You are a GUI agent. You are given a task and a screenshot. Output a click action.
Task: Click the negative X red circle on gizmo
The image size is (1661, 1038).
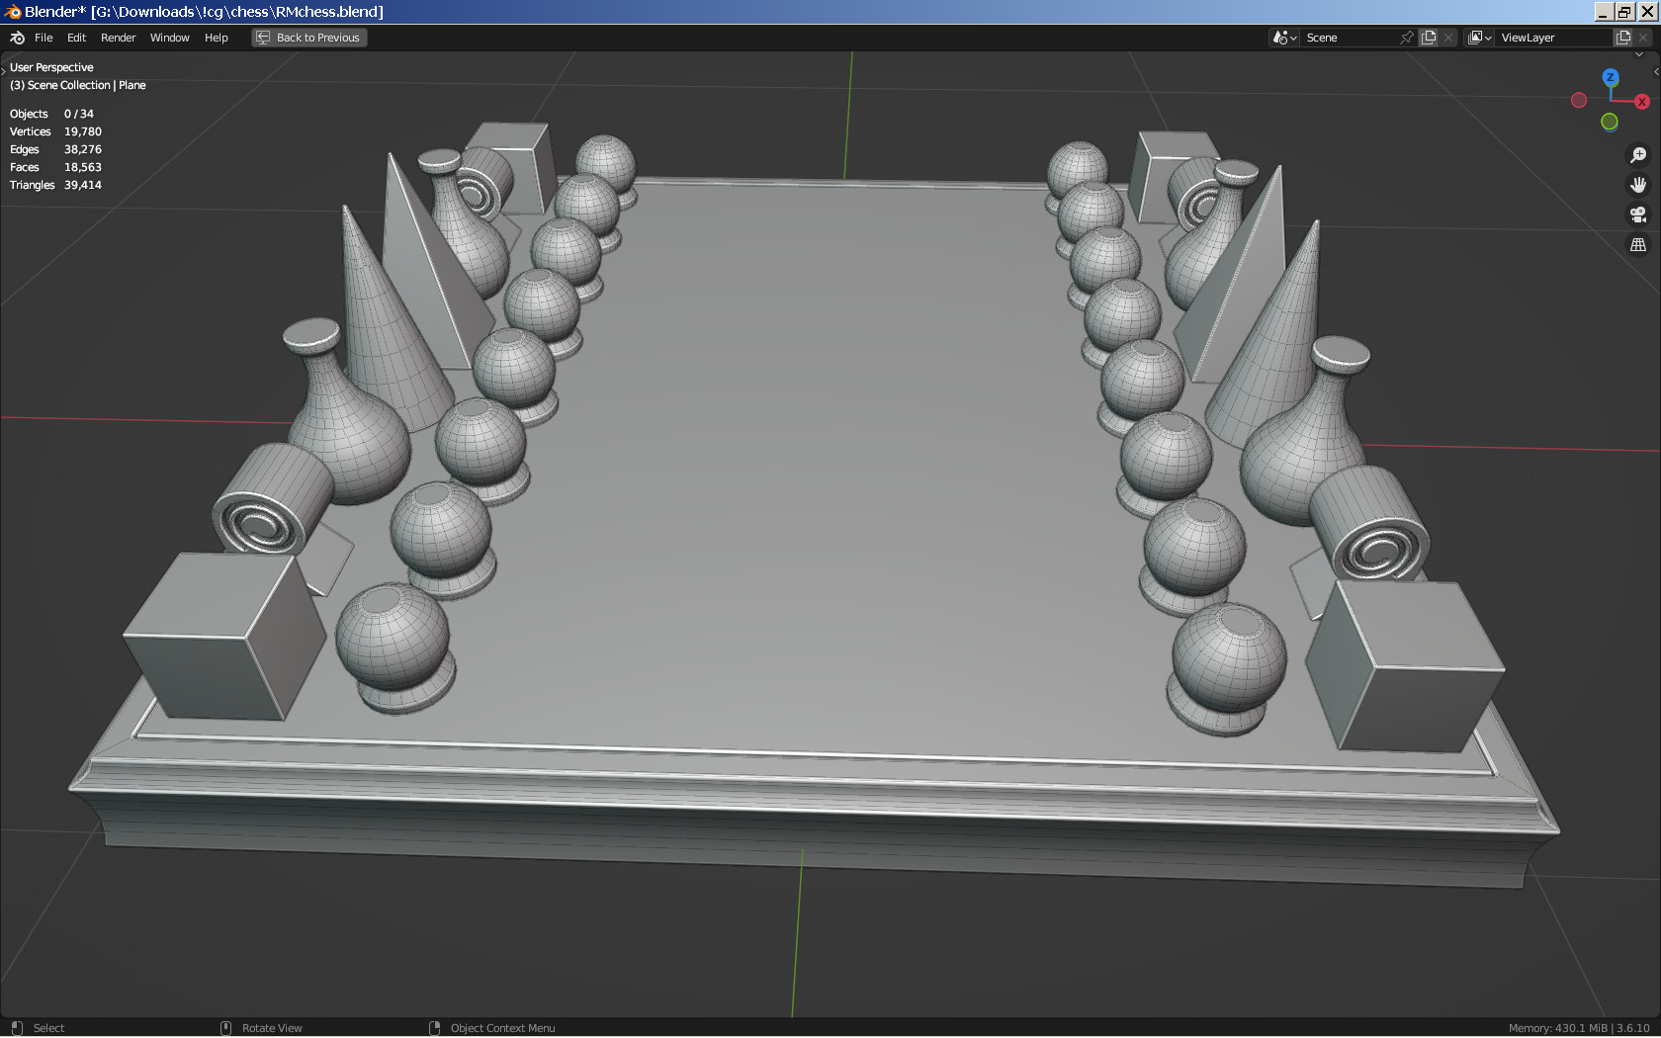pos(1579,100)
